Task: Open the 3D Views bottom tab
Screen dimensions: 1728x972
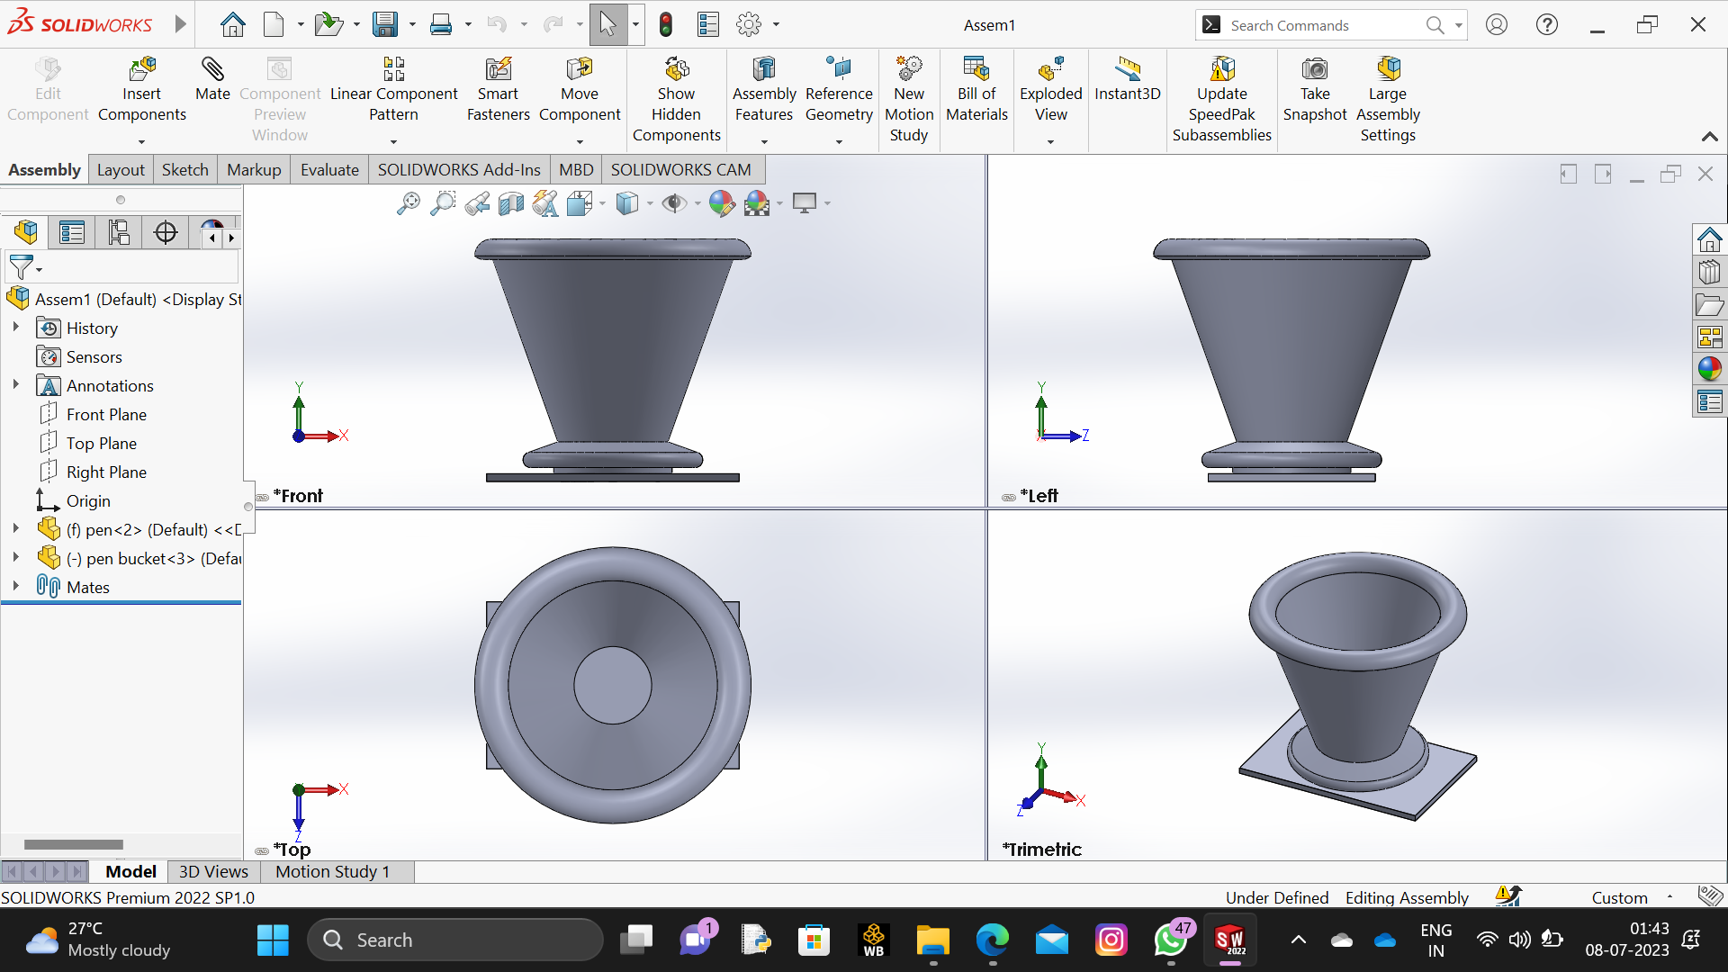Action: coord(213,871)
